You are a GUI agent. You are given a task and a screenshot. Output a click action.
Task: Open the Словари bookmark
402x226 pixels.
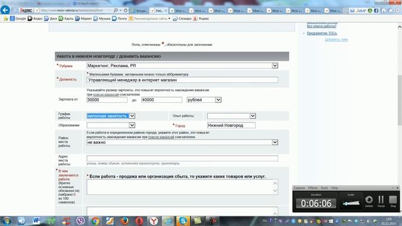[x=182, y=18]
